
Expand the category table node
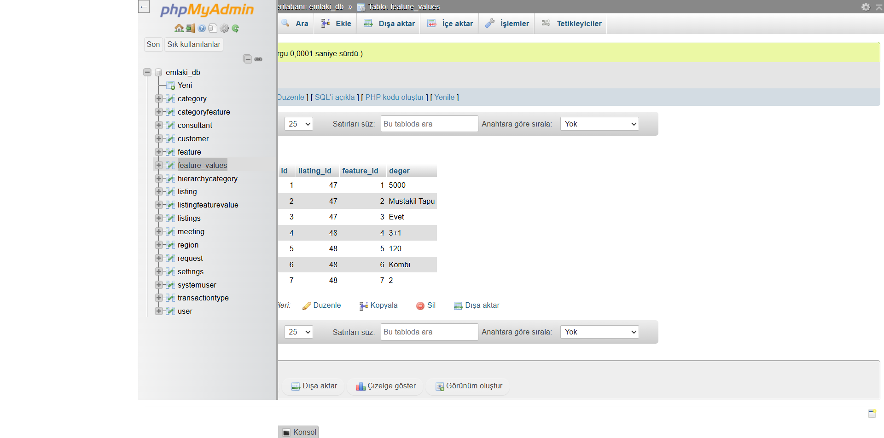click(159, 98)
